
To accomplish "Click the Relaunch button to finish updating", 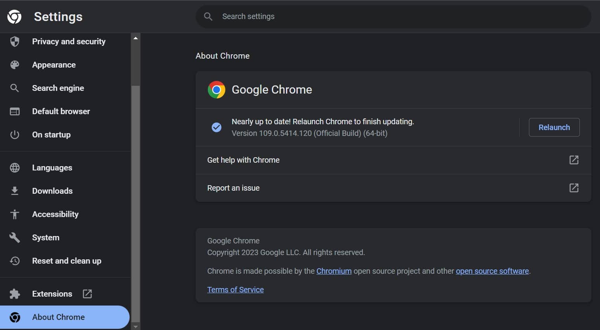I will [554, 127].
